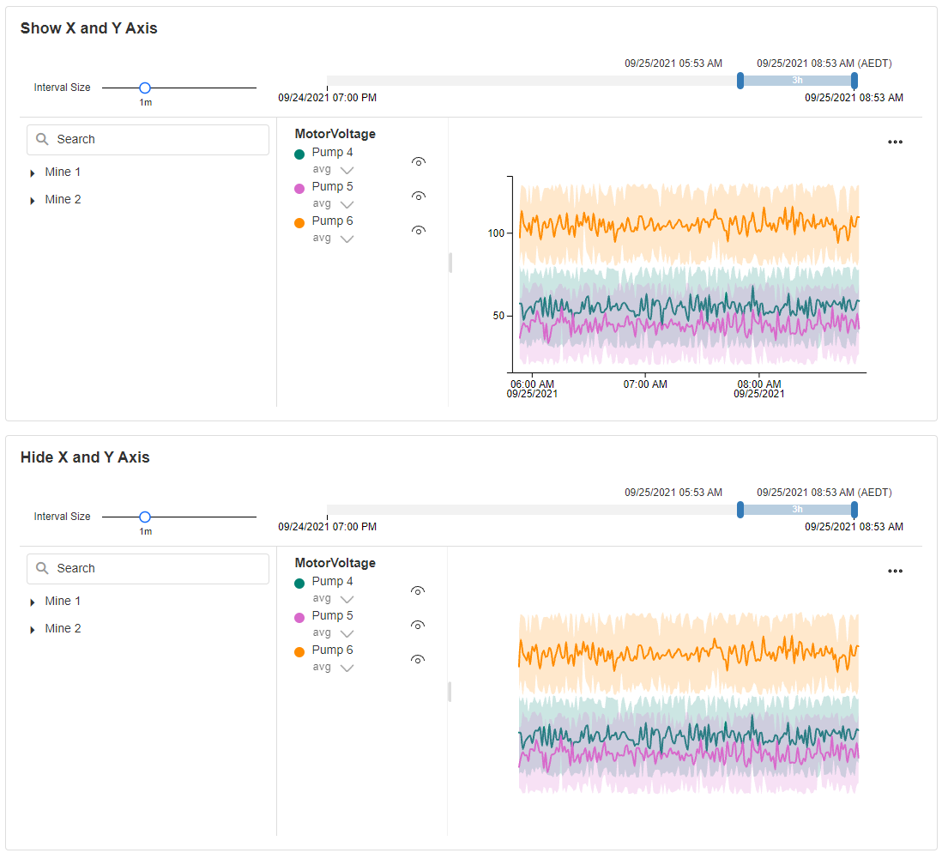942x853 pixels.
Task: Open Pump 4 avg dropdown in top legend
Action: pos(347,170)
